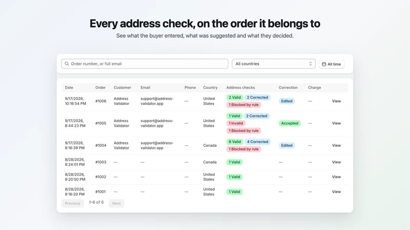
Task: Click the date 9/17/2026, 8:44:23 PM
Action: [75, 123]
